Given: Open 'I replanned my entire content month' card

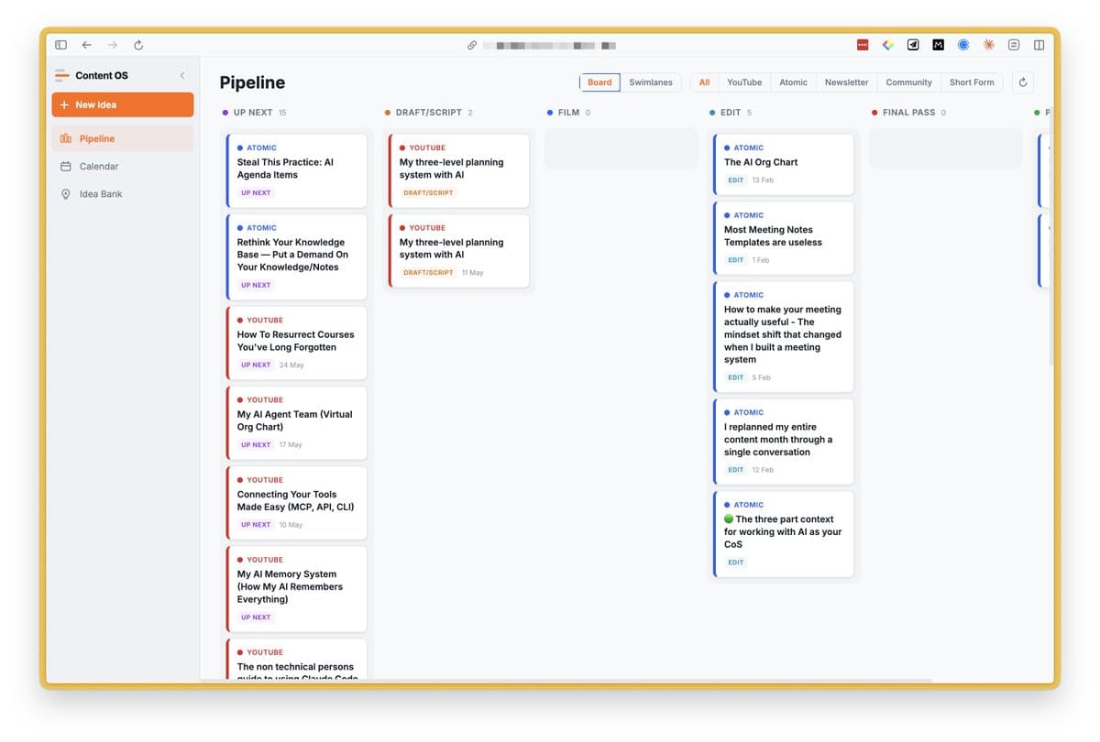Looking at the screenshot, I should pos(783,442).
